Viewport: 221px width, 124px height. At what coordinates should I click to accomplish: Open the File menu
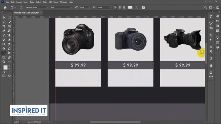click(8, 2)
